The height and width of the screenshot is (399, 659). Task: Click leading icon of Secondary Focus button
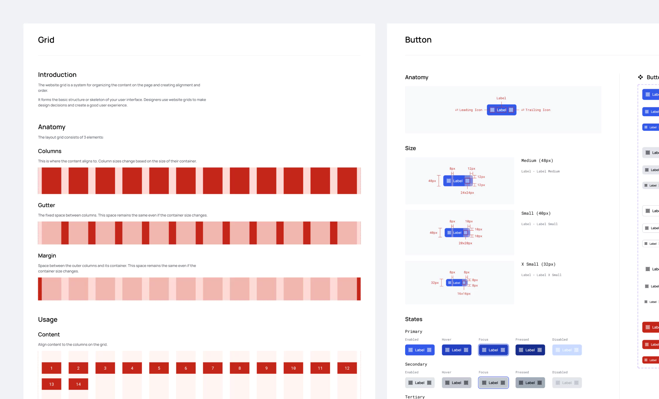pos(484,383)
